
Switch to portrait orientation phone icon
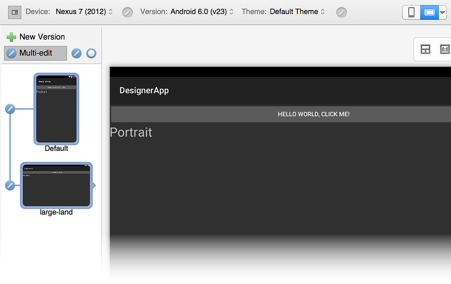tap(411, 13)
